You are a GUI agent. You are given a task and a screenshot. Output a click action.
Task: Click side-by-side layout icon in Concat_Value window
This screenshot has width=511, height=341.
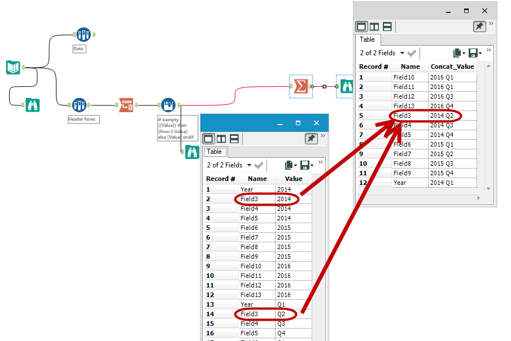point(374,26)
